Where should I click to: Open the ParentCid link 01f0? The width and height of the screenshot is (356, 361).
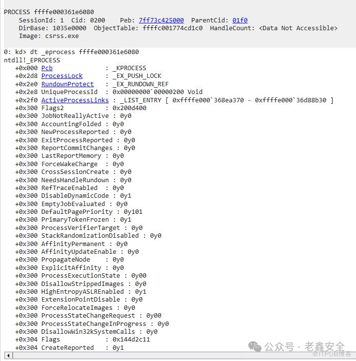240,20
